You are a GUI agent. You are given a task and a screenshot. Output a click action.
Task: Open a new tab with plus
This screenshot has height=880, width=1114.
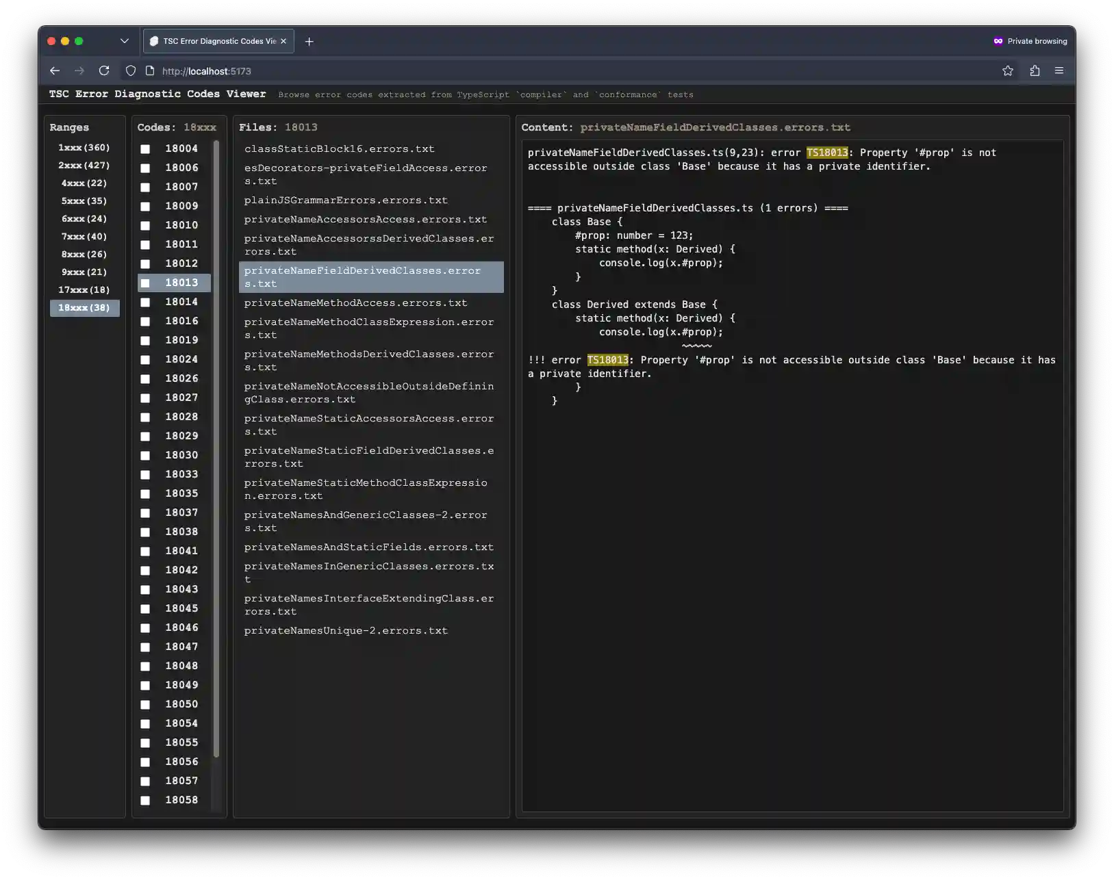[309, 41]
